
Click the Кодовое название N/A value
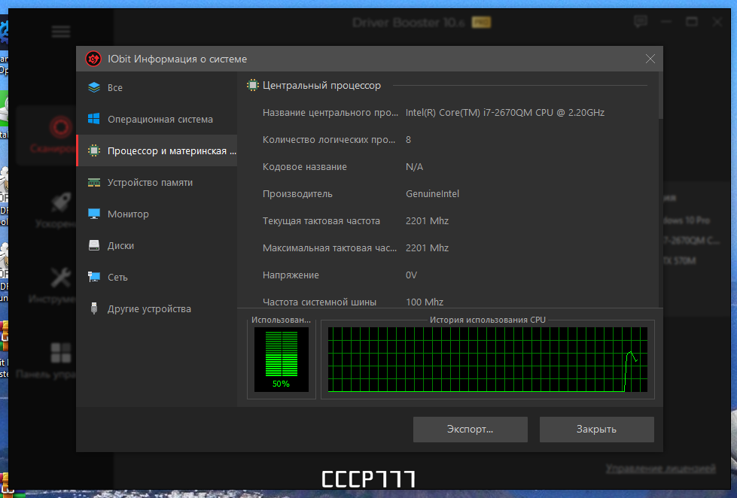pos(414,167)
